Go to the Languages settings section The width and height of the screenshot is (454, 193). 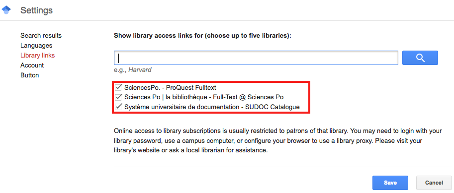click(36, 45)
